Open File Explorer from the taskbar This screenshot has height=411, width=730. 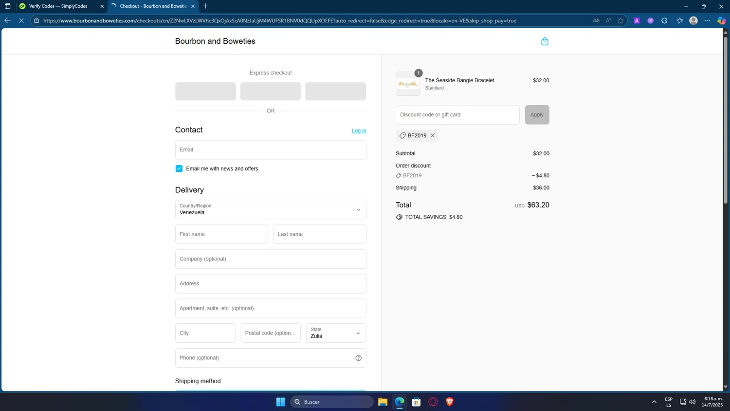383,402
